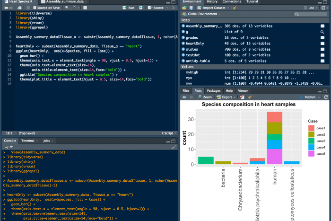Viewport: 331px width, 221px height.
Task: Refresh the Environment pane
Action: (324, 8)
